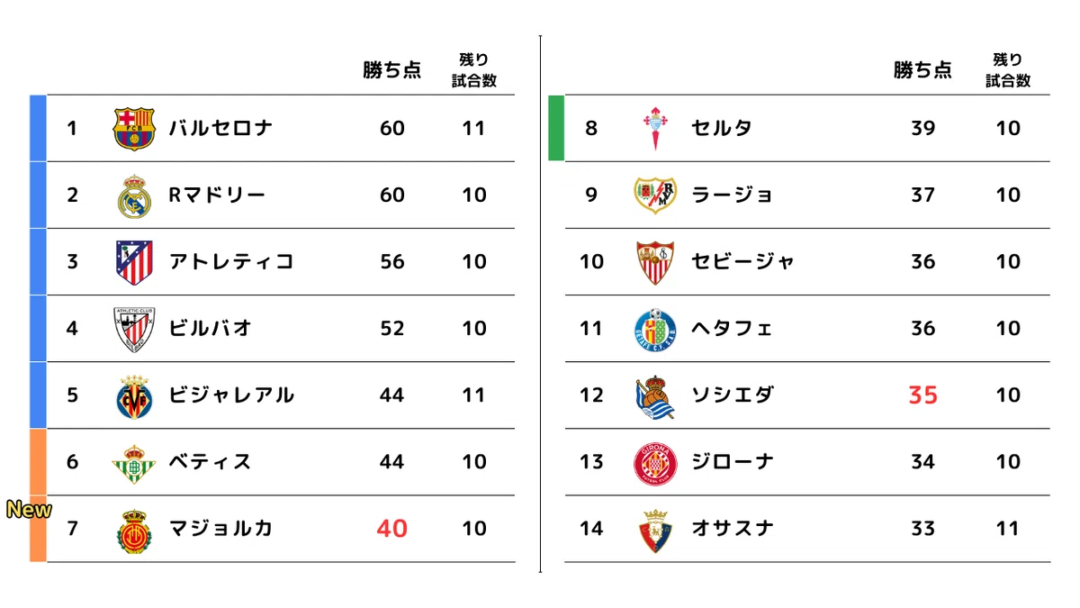
Task: Click the Real Sociedad badge
Action: tap(654, 396)
